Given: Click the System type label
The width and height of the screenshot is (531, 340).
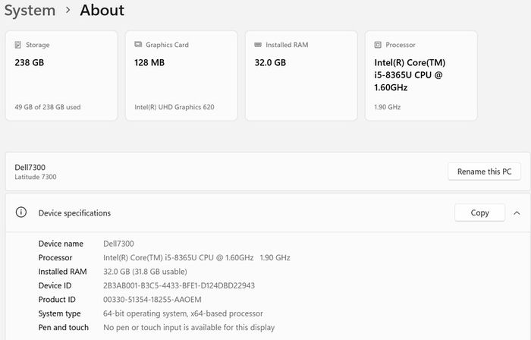Looking at the screenshot, I should (60, 313).
